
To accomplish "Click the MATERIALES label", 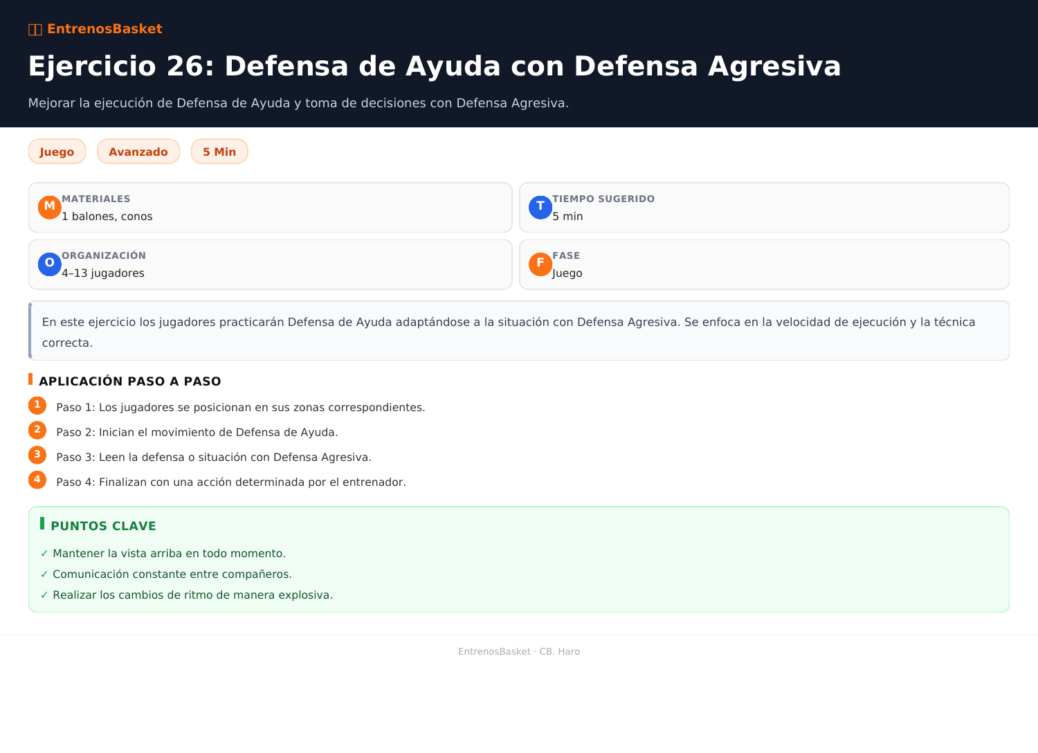I will coord(96,199).
